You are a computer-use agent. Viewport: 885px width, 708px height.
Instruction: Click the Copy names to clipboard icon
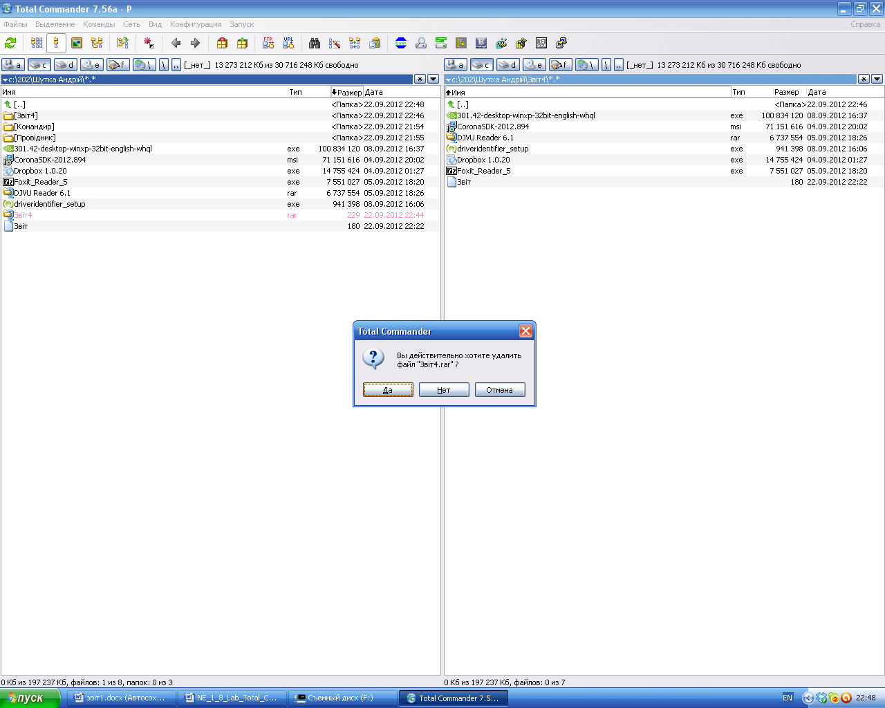375,43
